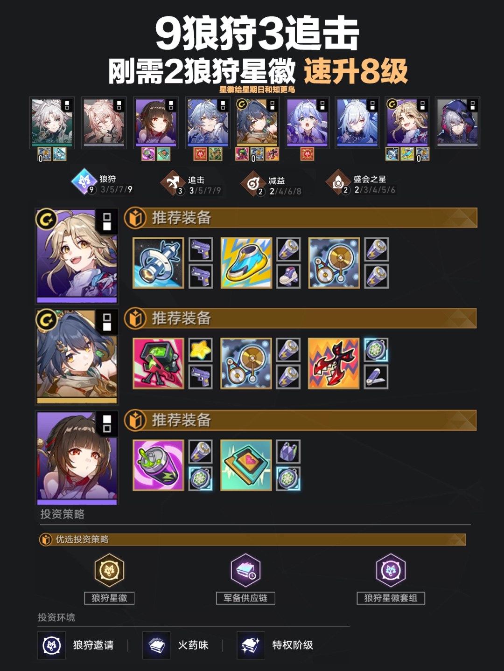Click the space station equipment icon
This screenshot has height=671, width=504.
(158, 263)
